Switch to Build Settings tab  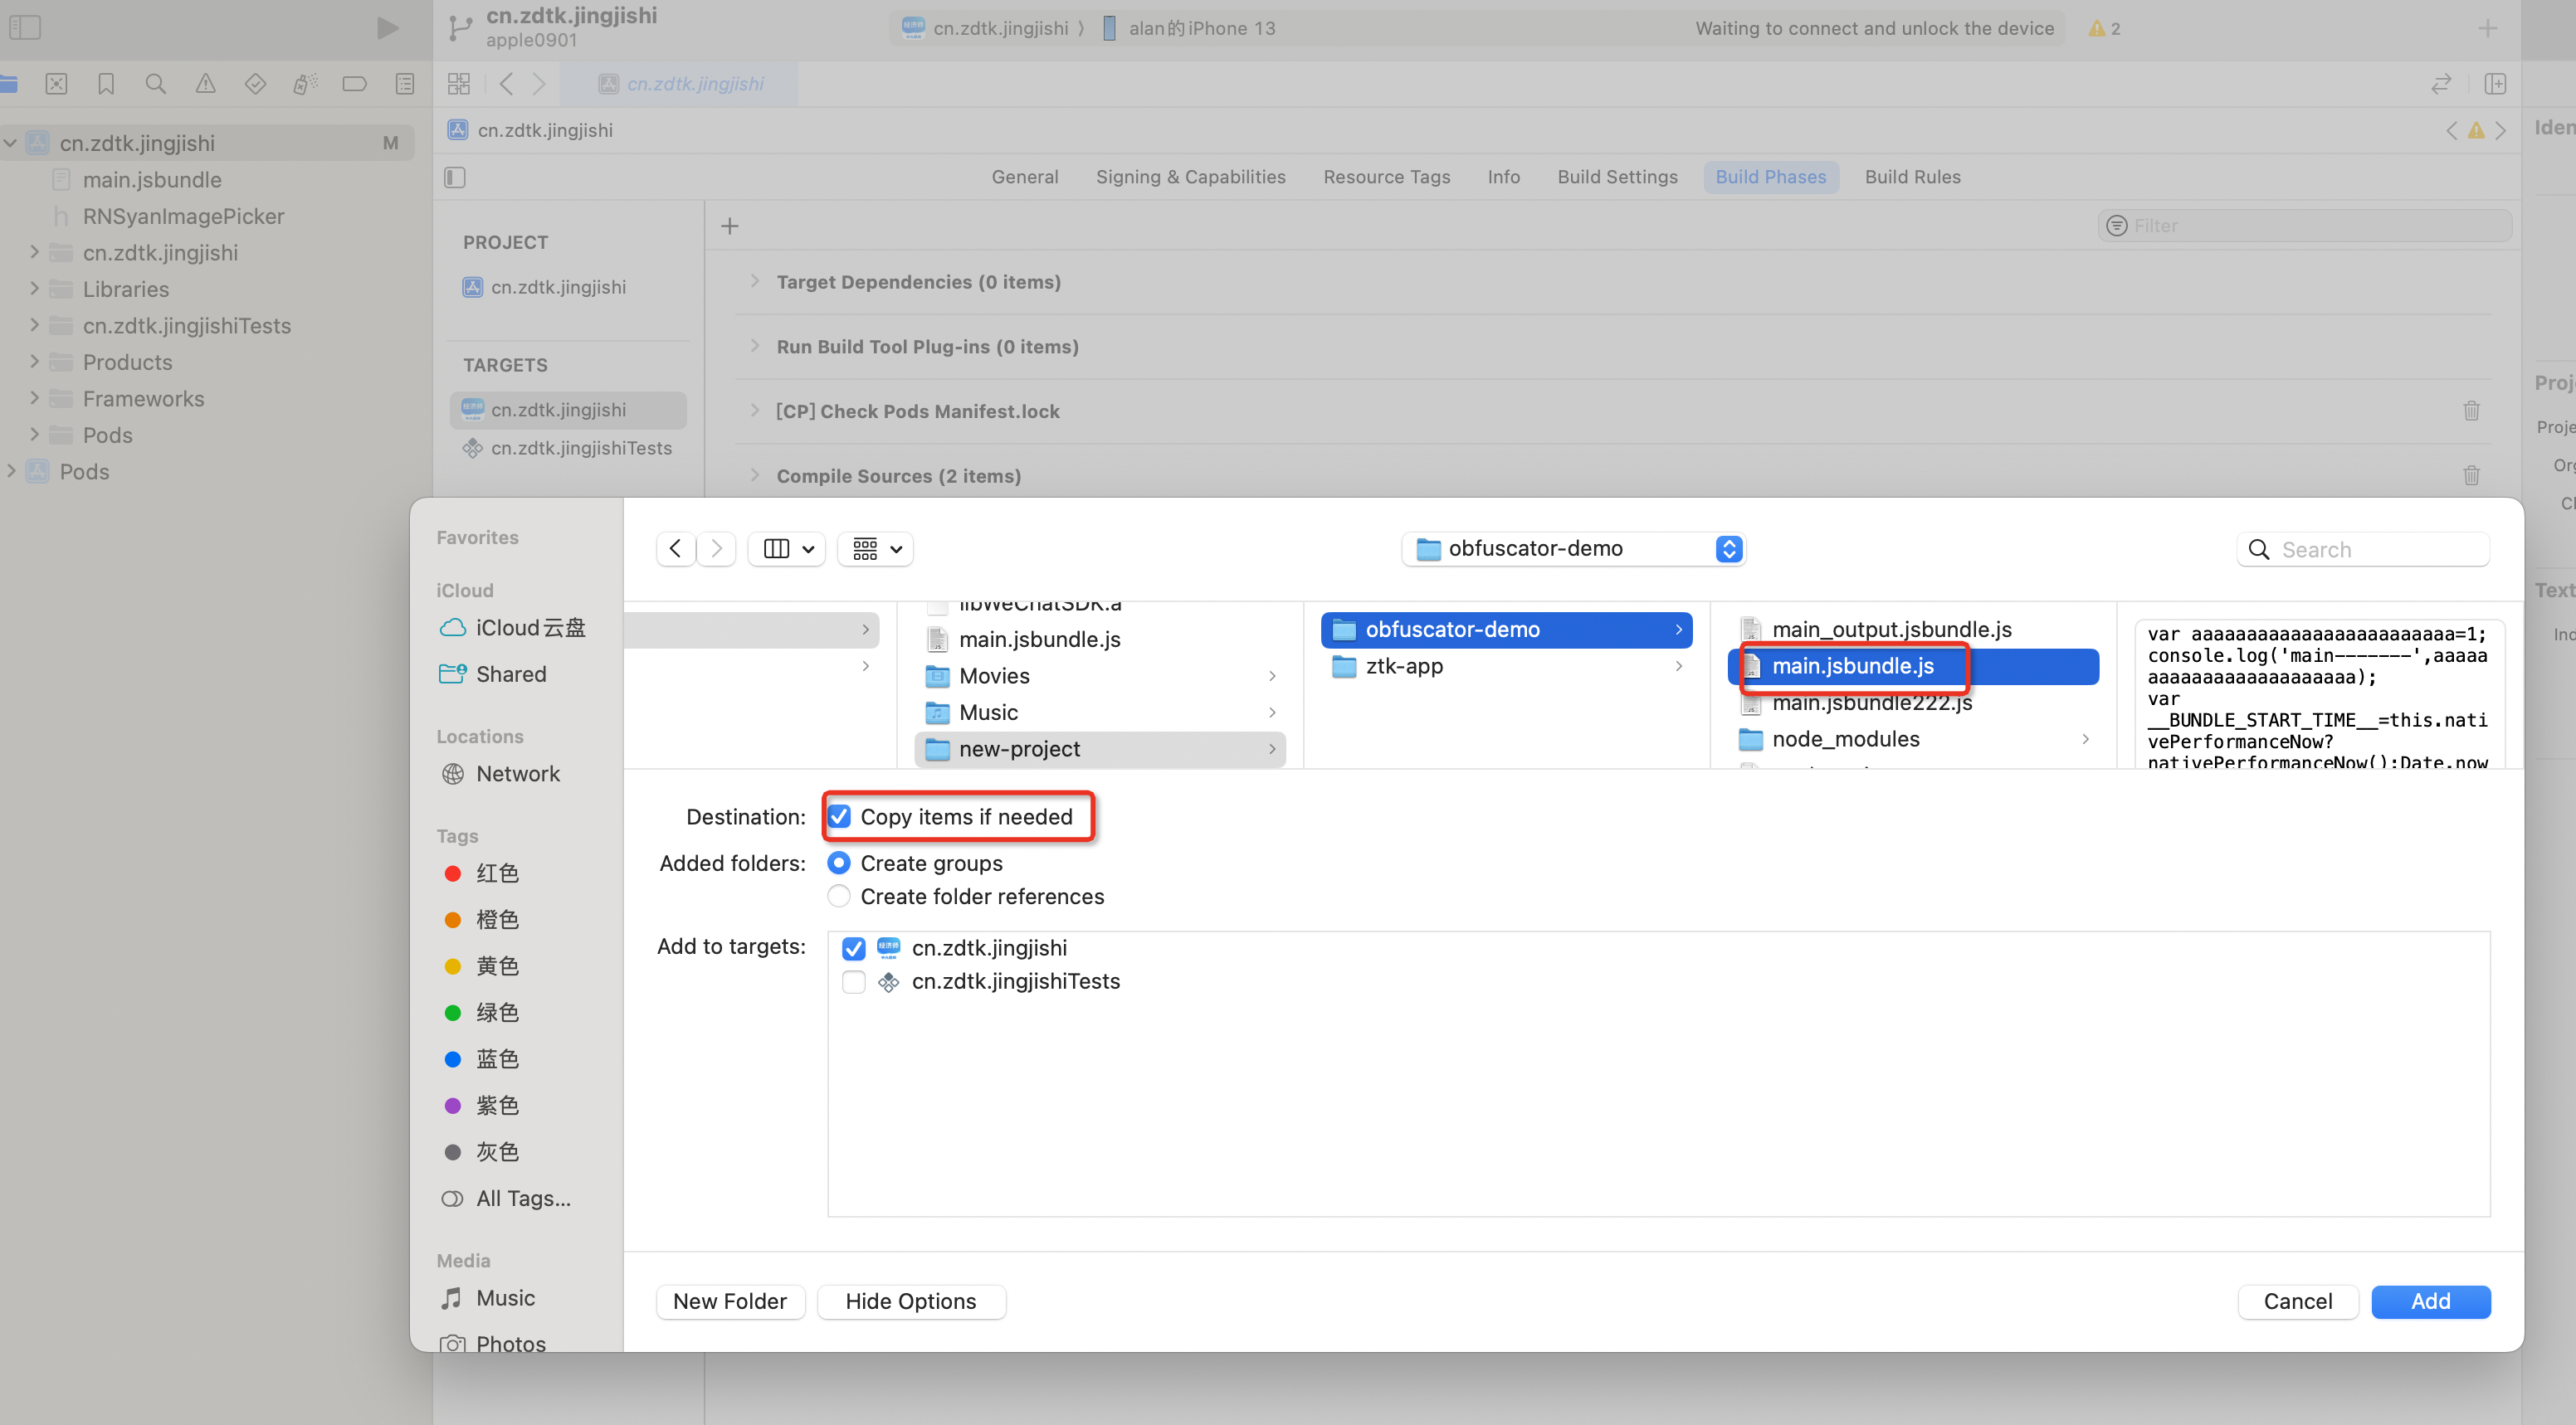point(1617,177)
